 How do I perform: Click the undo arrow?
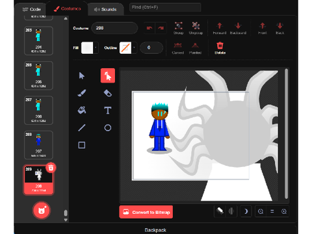click(x=149, y=28)
